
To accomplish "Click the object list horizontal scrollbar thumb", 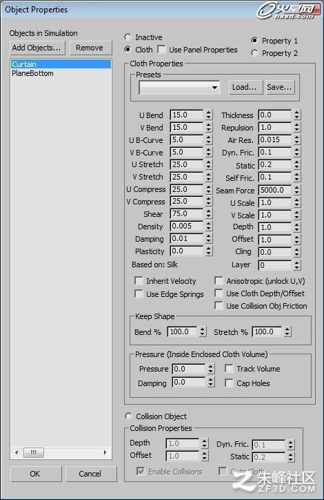I will coord(33,452).
